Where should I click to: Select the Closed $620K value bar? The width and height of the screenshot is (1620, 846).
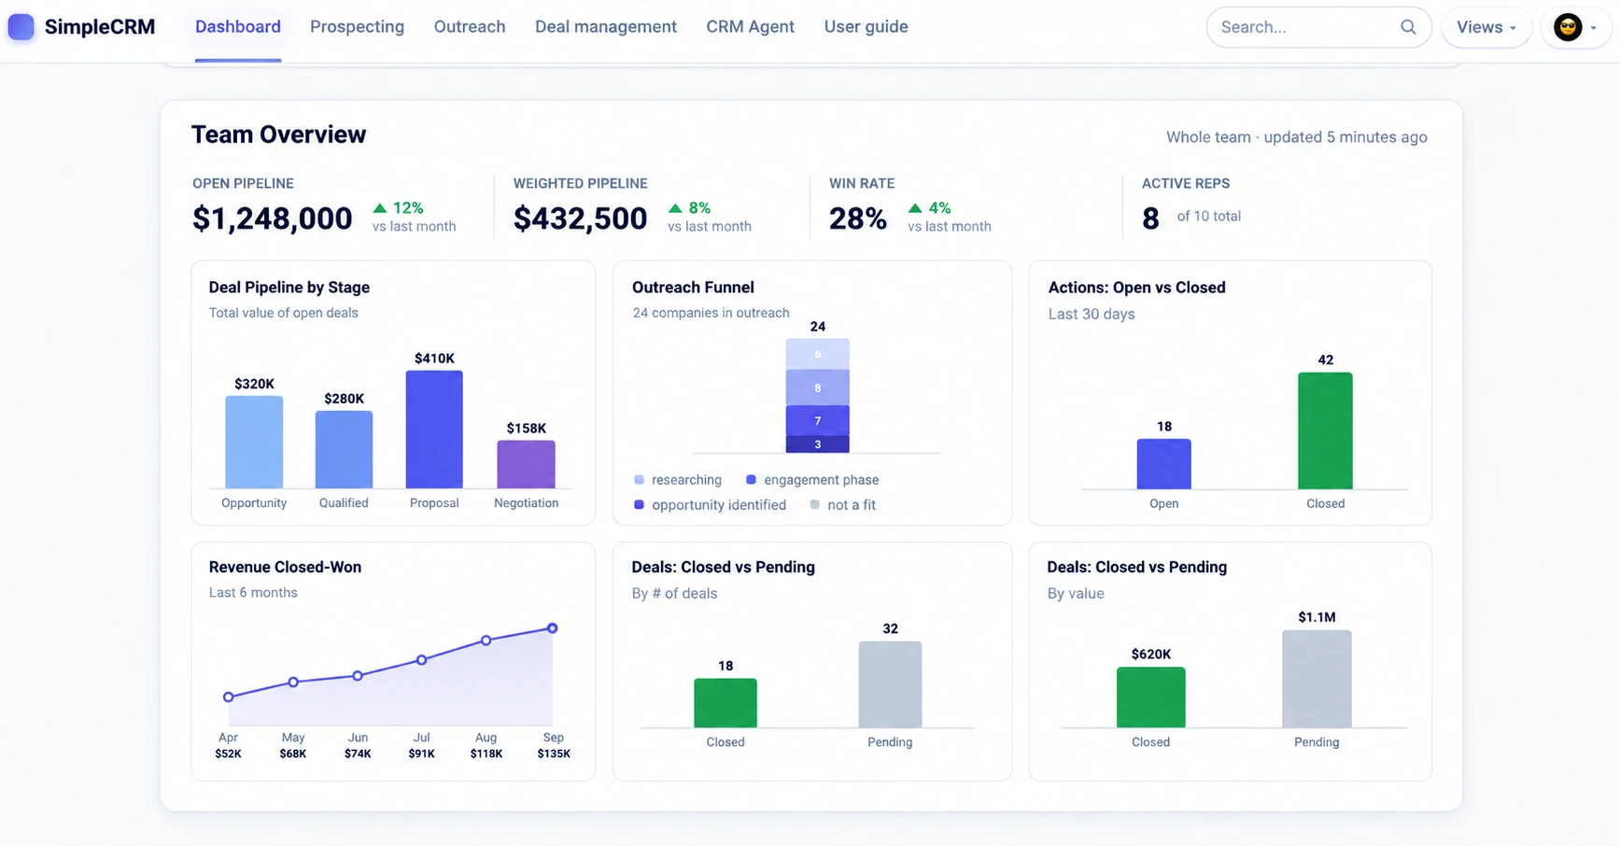click(x=1150, y=698)
